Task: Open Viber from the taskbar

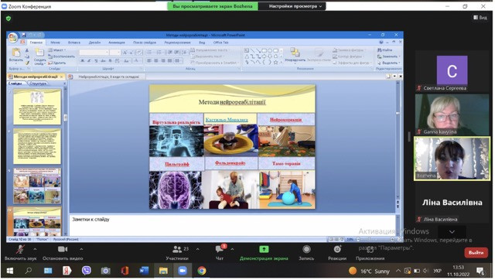Action: click(x=86, y=271)
